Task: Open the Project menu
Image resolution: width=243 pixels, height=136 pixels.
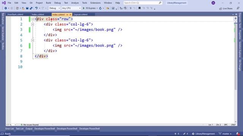Action: tap(39, 3)
